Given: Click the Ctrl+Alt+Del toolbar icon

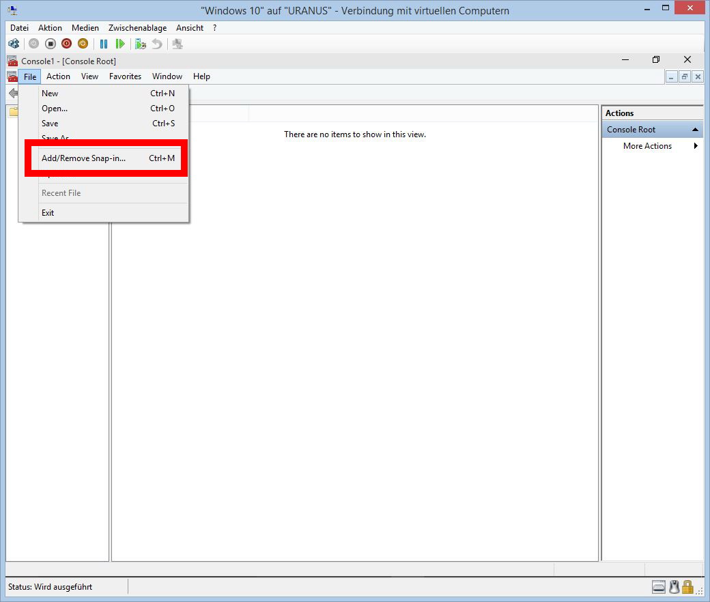Looking at the screenshot, I should (x=14, y=44).
